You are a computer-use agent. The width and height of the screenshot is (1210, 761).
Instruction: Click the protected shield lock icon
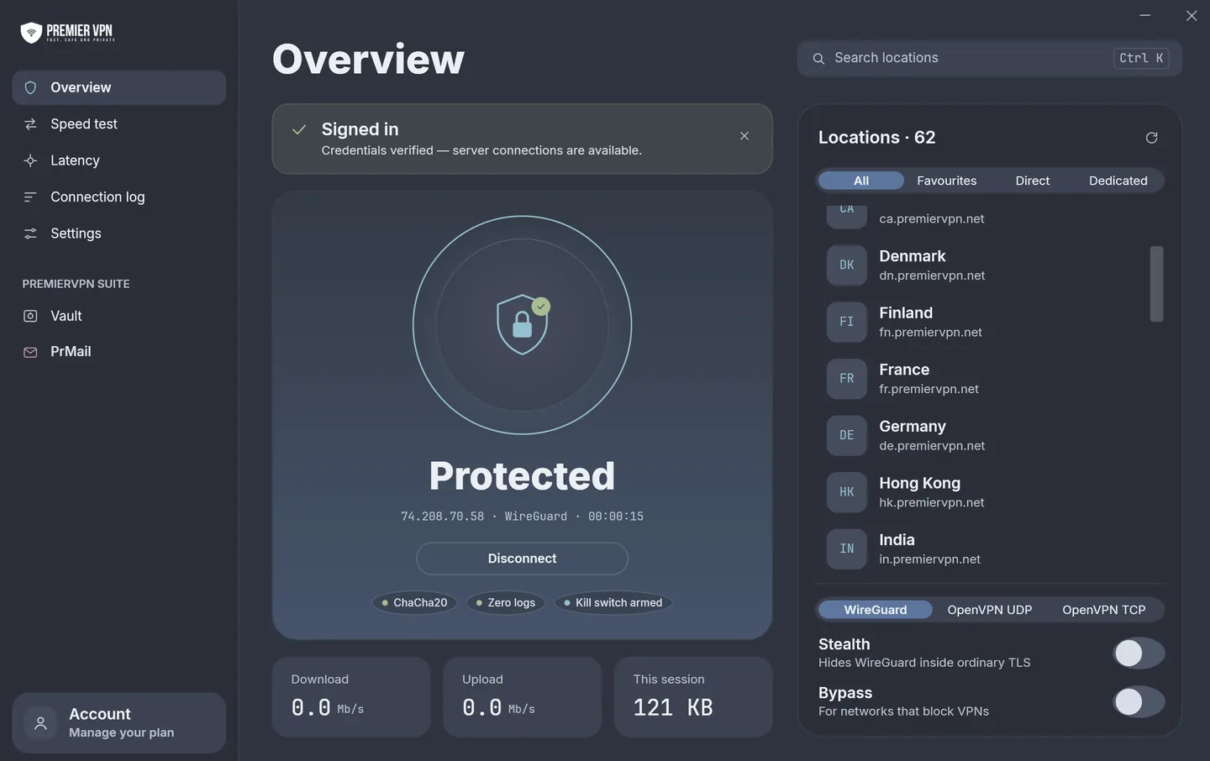pyautogui.click(x=523, y=324)
